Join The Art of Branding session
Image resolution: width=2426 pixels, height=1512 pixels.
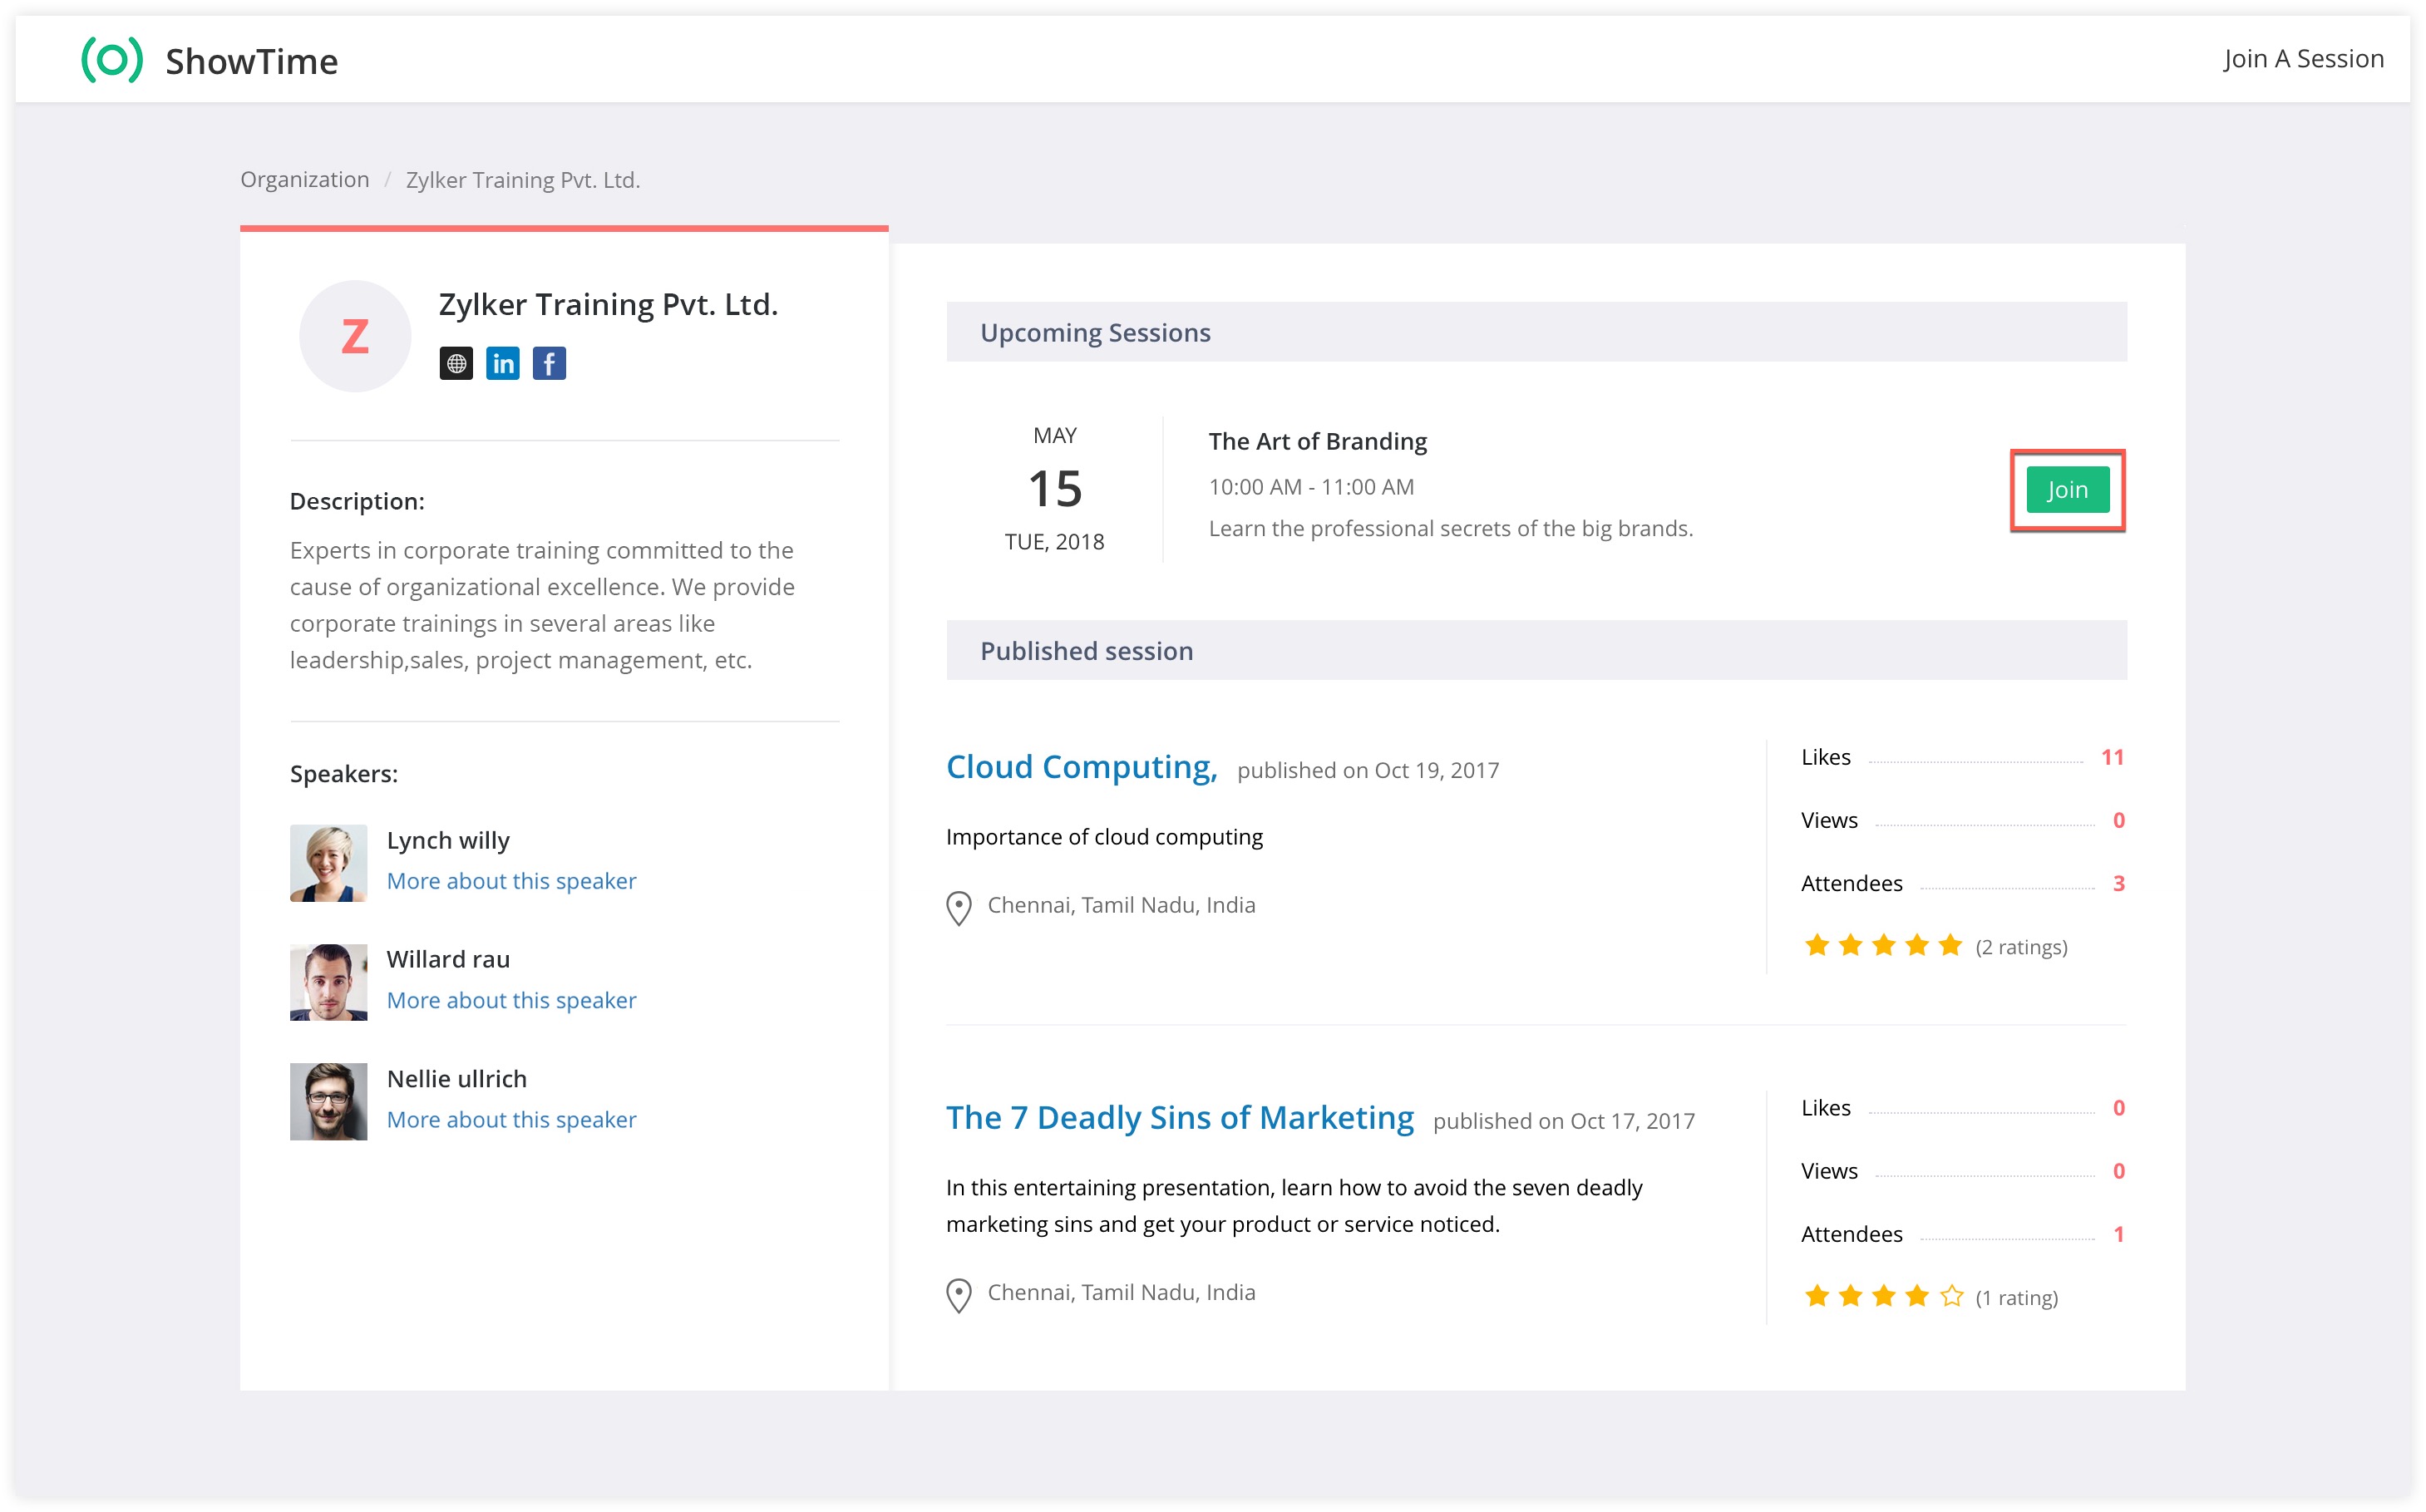2067,490
